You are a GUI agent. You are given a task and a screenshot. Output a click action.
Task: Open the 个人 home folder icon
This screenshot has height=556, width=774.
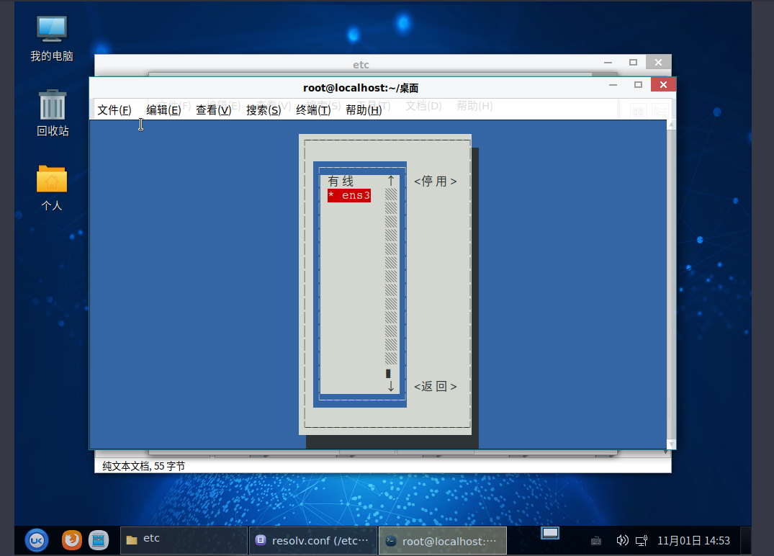click(x=52, y=187)
